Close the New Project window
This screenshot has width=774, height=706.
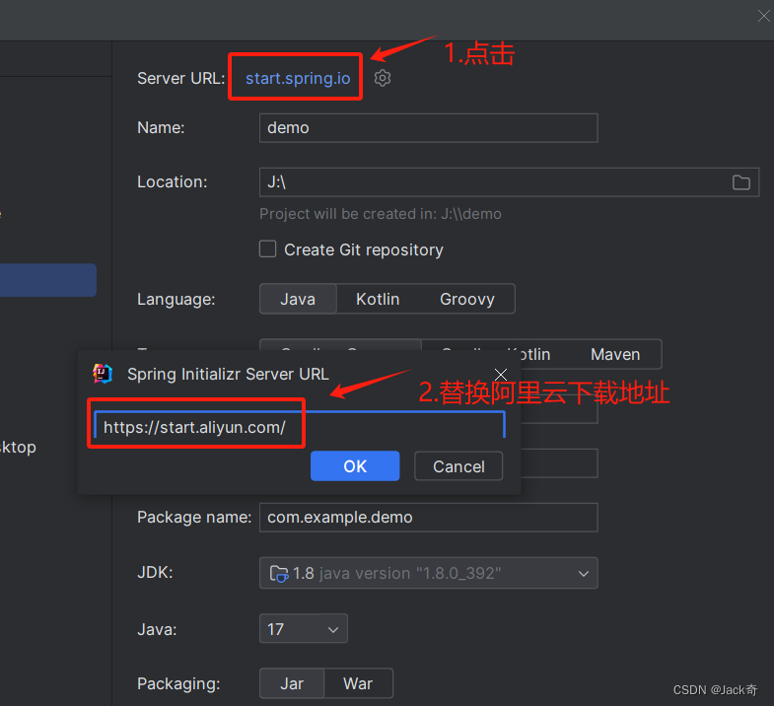tap(763, 17)
